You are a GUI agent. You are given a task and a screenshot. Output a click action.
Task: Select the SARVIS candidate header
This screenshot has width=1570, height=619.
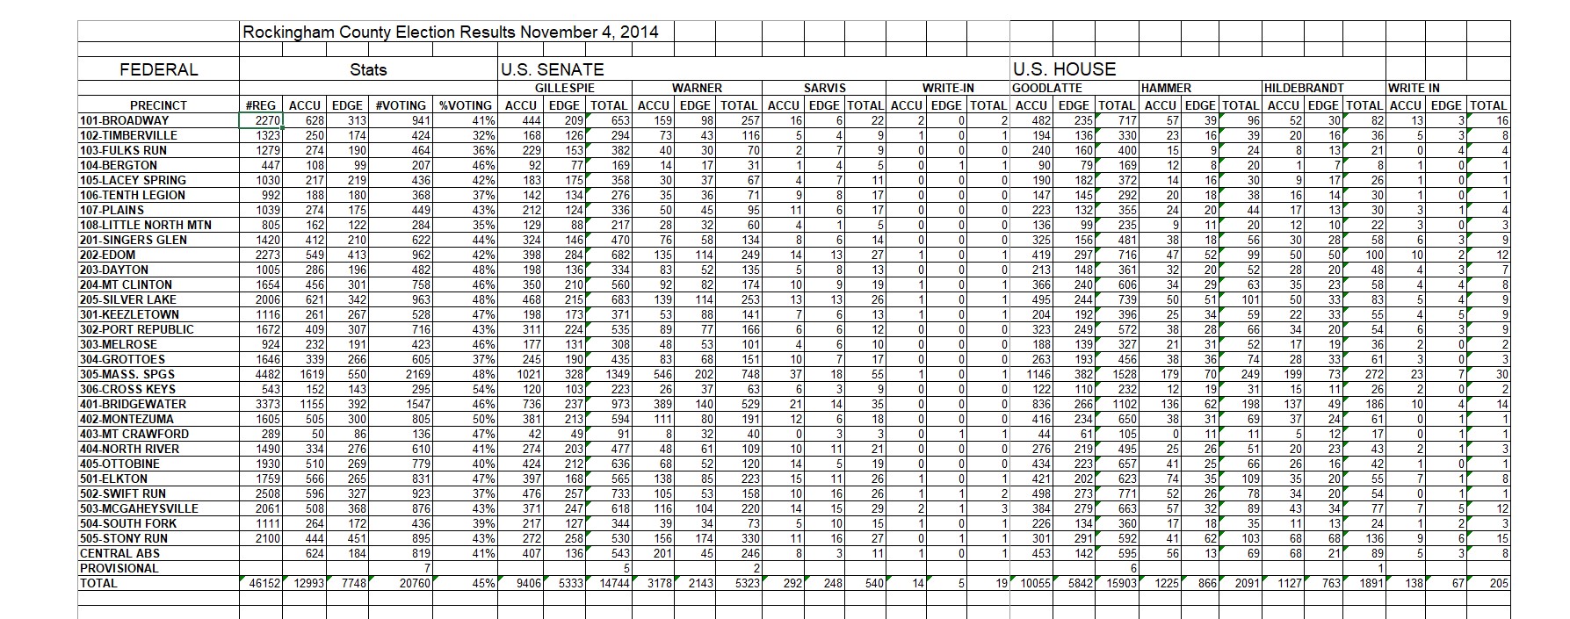(824, 88)
